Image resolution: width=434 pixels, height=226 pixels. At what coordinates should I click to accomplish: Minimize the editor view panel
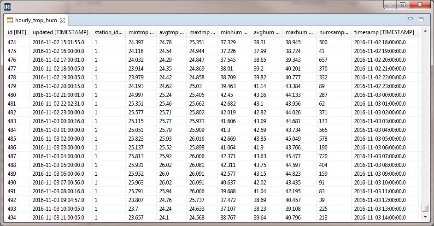pyautogui.click(x=411, y=19)
